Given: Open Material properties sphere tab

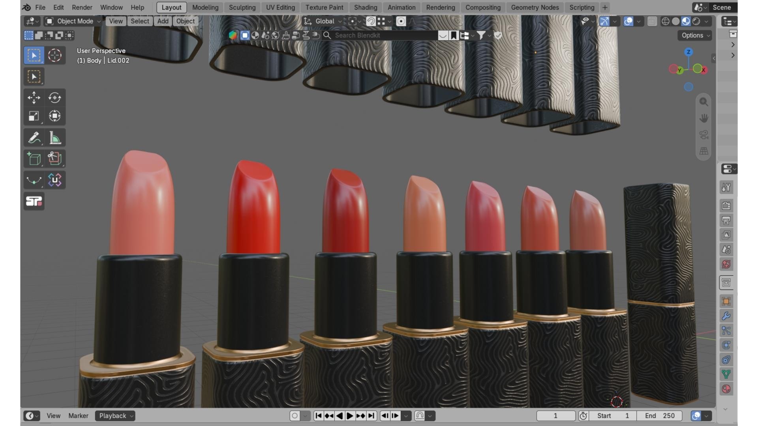Looking at the screenshot, I should [x=726, y=389].
